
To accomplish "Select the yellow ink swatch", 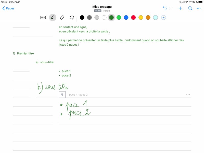I will [141, 18].
